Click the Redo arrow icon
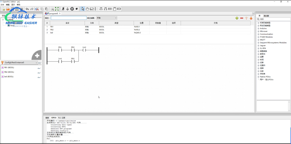291x144 pixels. [32, 9]
